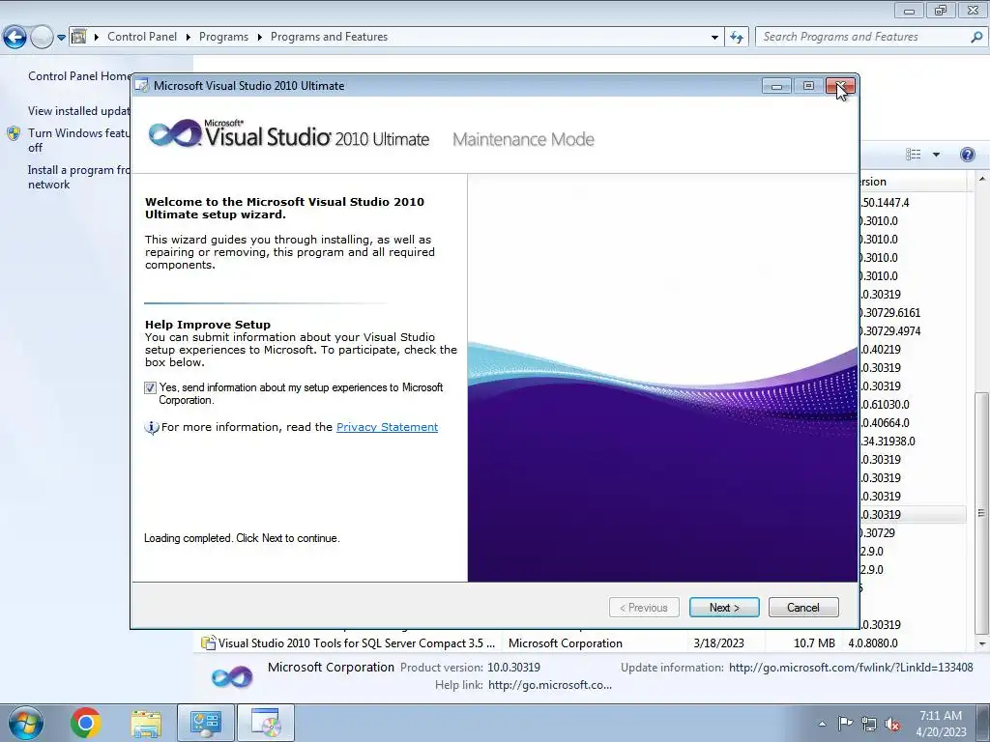Open the clock showing 7:11 AM
The width and height of the screenshot is (990, 742).
(941, 724)
